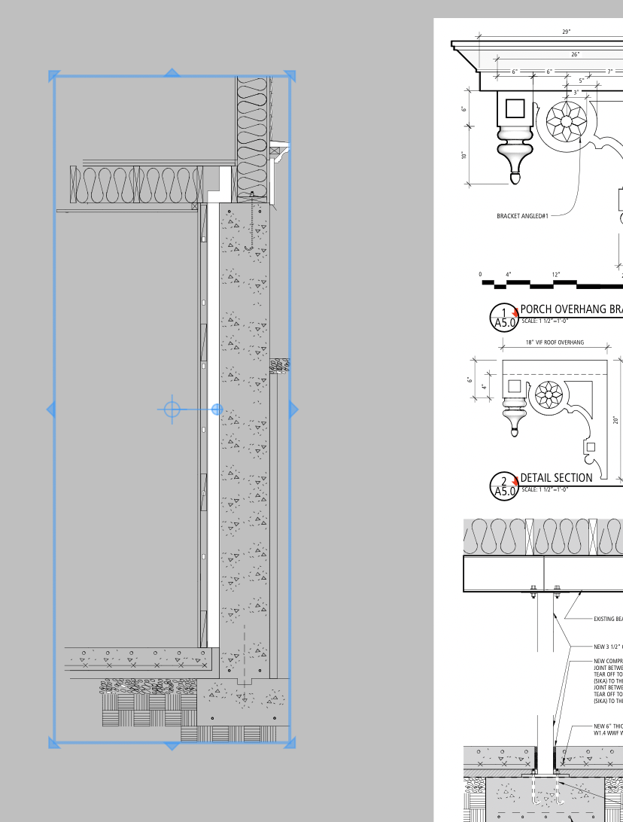Click the bottom-center selection handle

point(172,745)
